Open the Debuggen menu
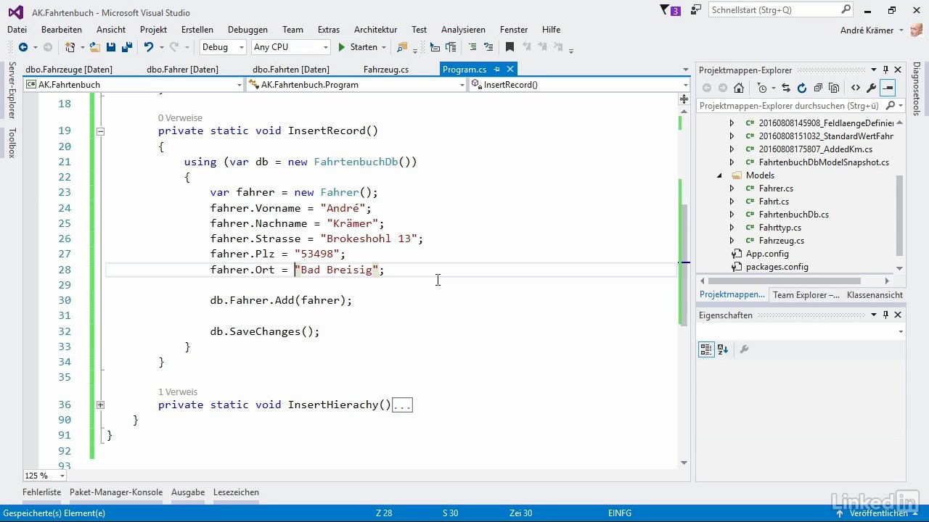This screenshot has height=522, width=929. [x=247, y=30]
